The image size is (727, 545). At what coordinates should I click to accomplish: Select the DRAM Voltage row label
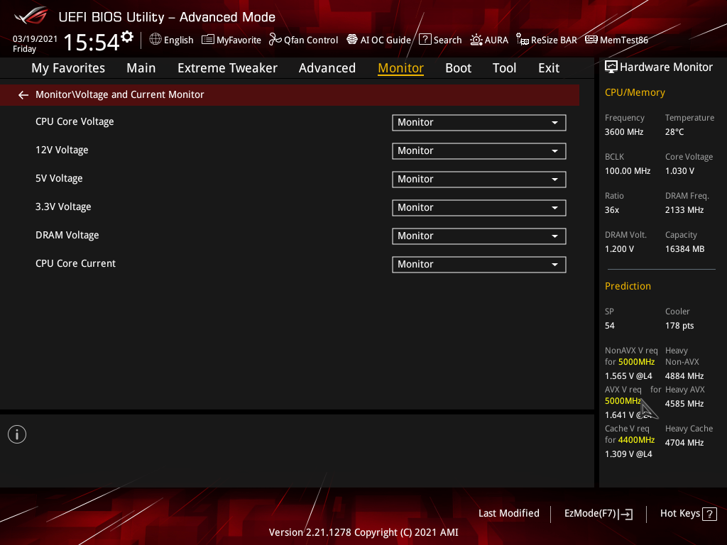[67, 236]
